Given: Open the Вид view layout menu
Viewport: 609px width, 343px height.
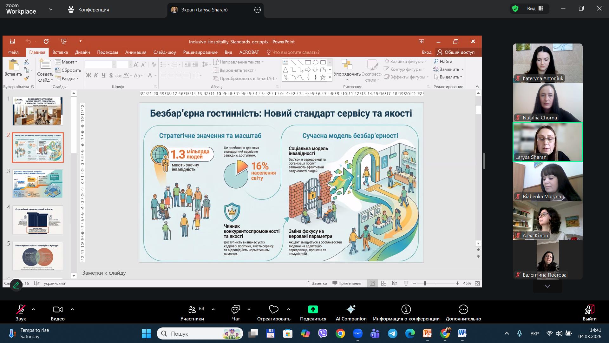Looking at the screenshot, I should coord(535,9).
